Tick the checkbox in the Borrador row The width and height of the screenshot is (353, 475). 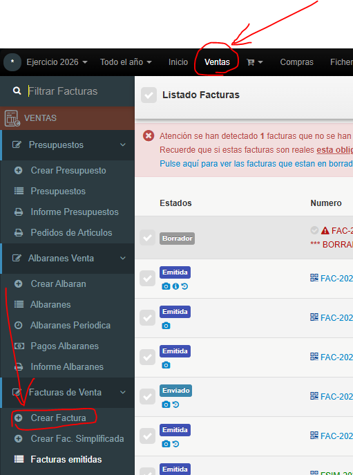click(x=147, y=238)
